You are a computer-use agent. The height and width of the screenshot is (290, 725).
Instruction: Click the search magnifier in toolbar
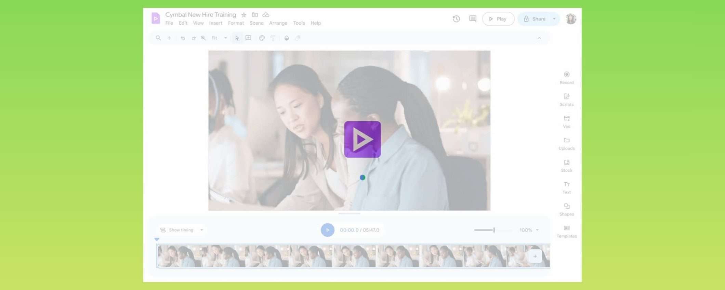158,38
